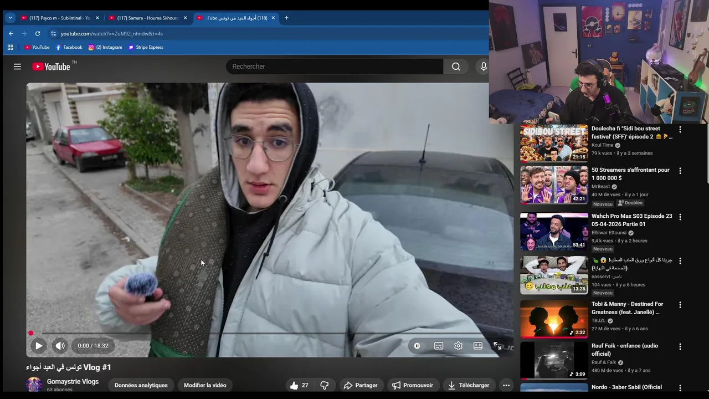Close the Psyco m - Subliminal tab
This screenshot has width=709, height=399.
pyautogui.click(x=97, y=18)
